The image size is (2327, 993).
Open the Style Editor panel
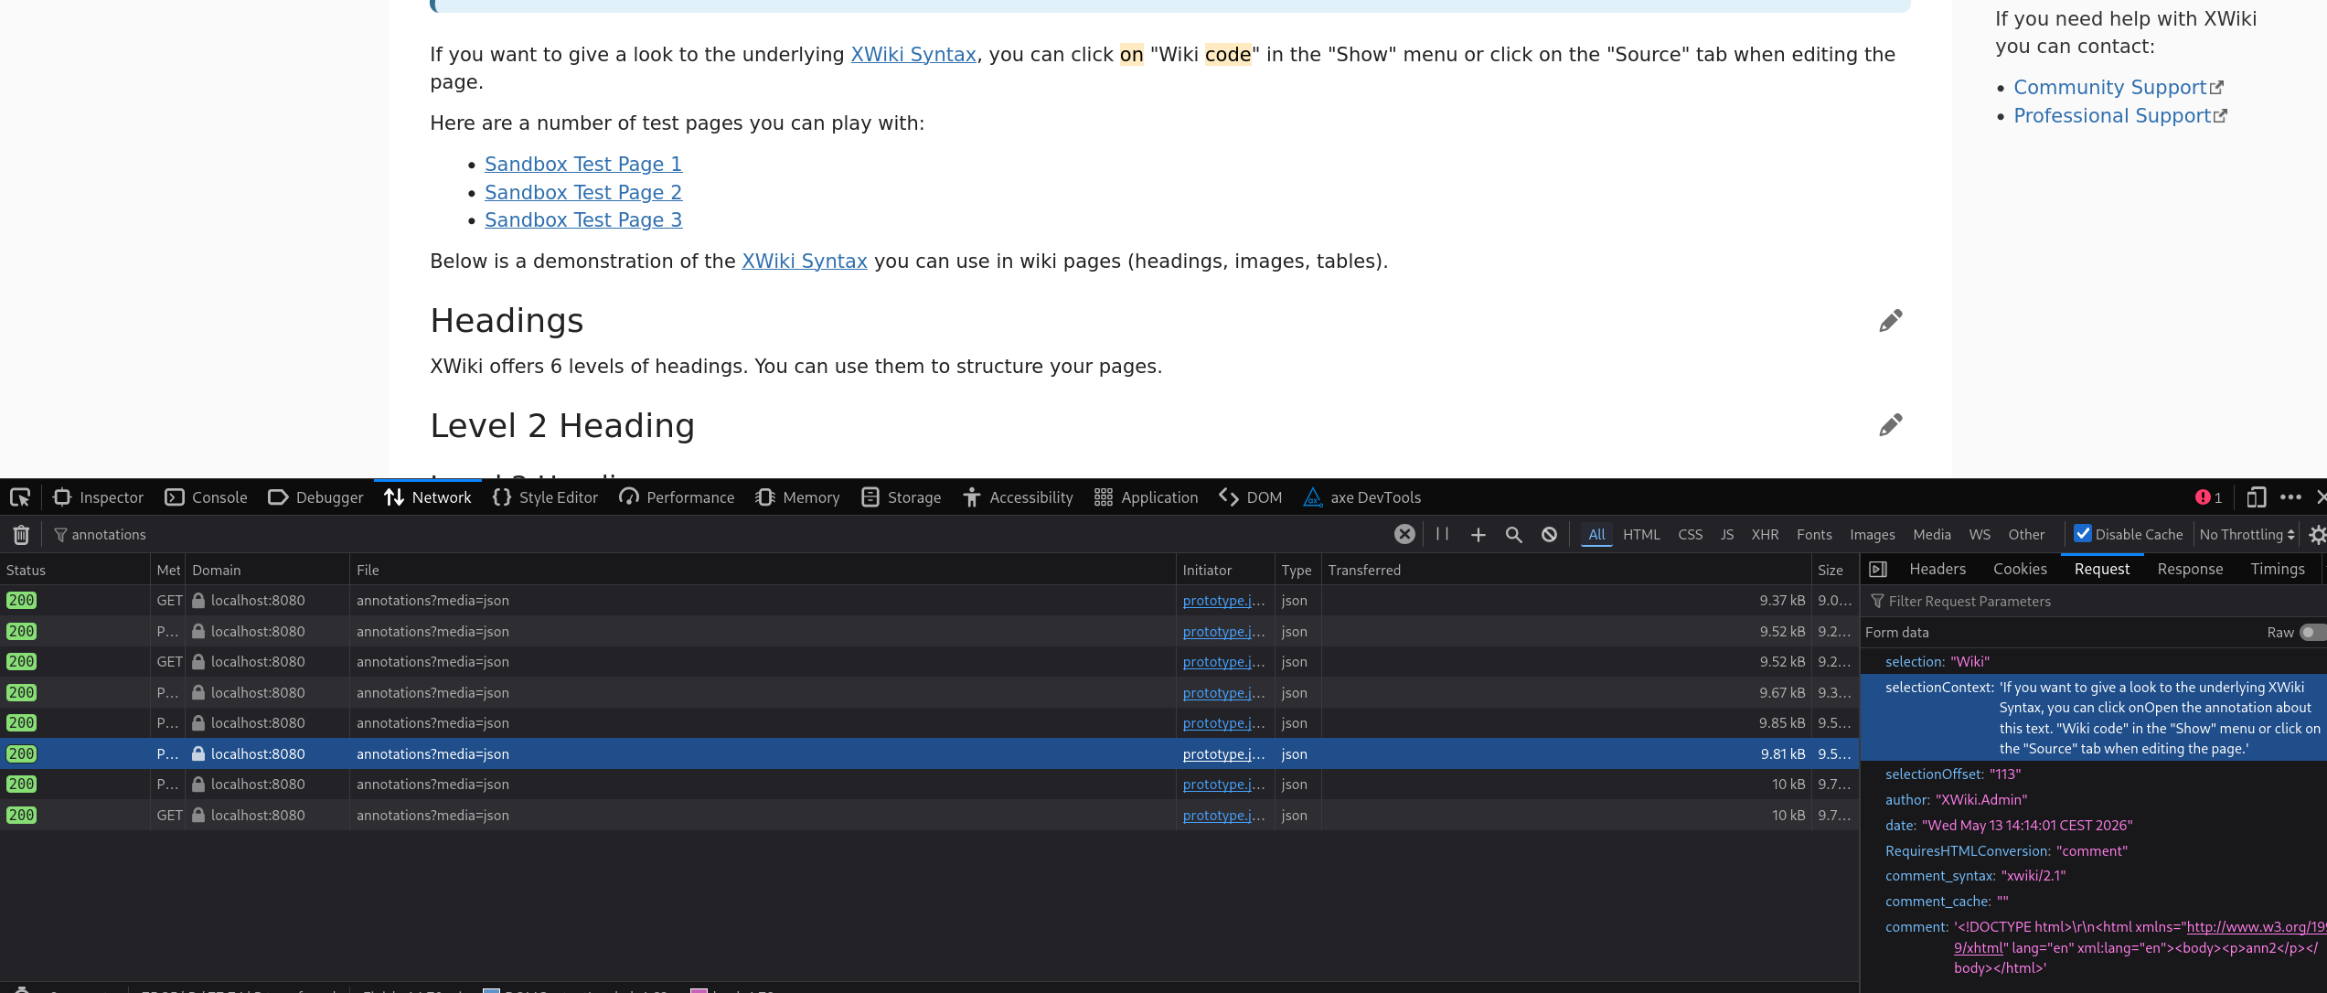point(545,497)
